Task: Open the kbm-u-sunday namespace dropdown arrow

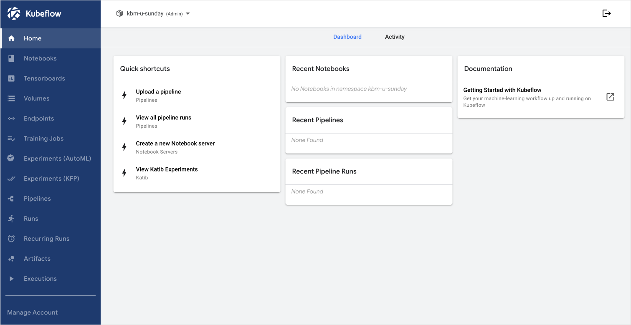Action: coord(188,14)
